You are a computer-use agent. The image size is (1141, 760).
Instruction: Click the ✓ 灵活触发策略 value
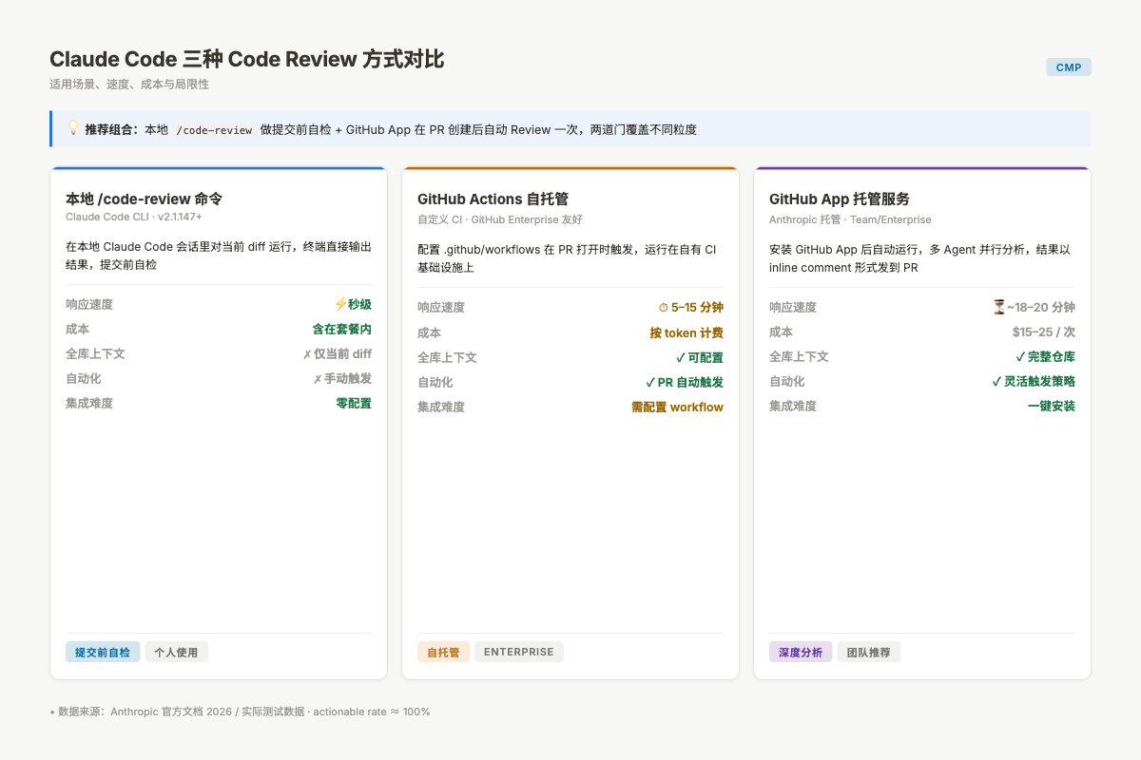tap(1034, 382)
